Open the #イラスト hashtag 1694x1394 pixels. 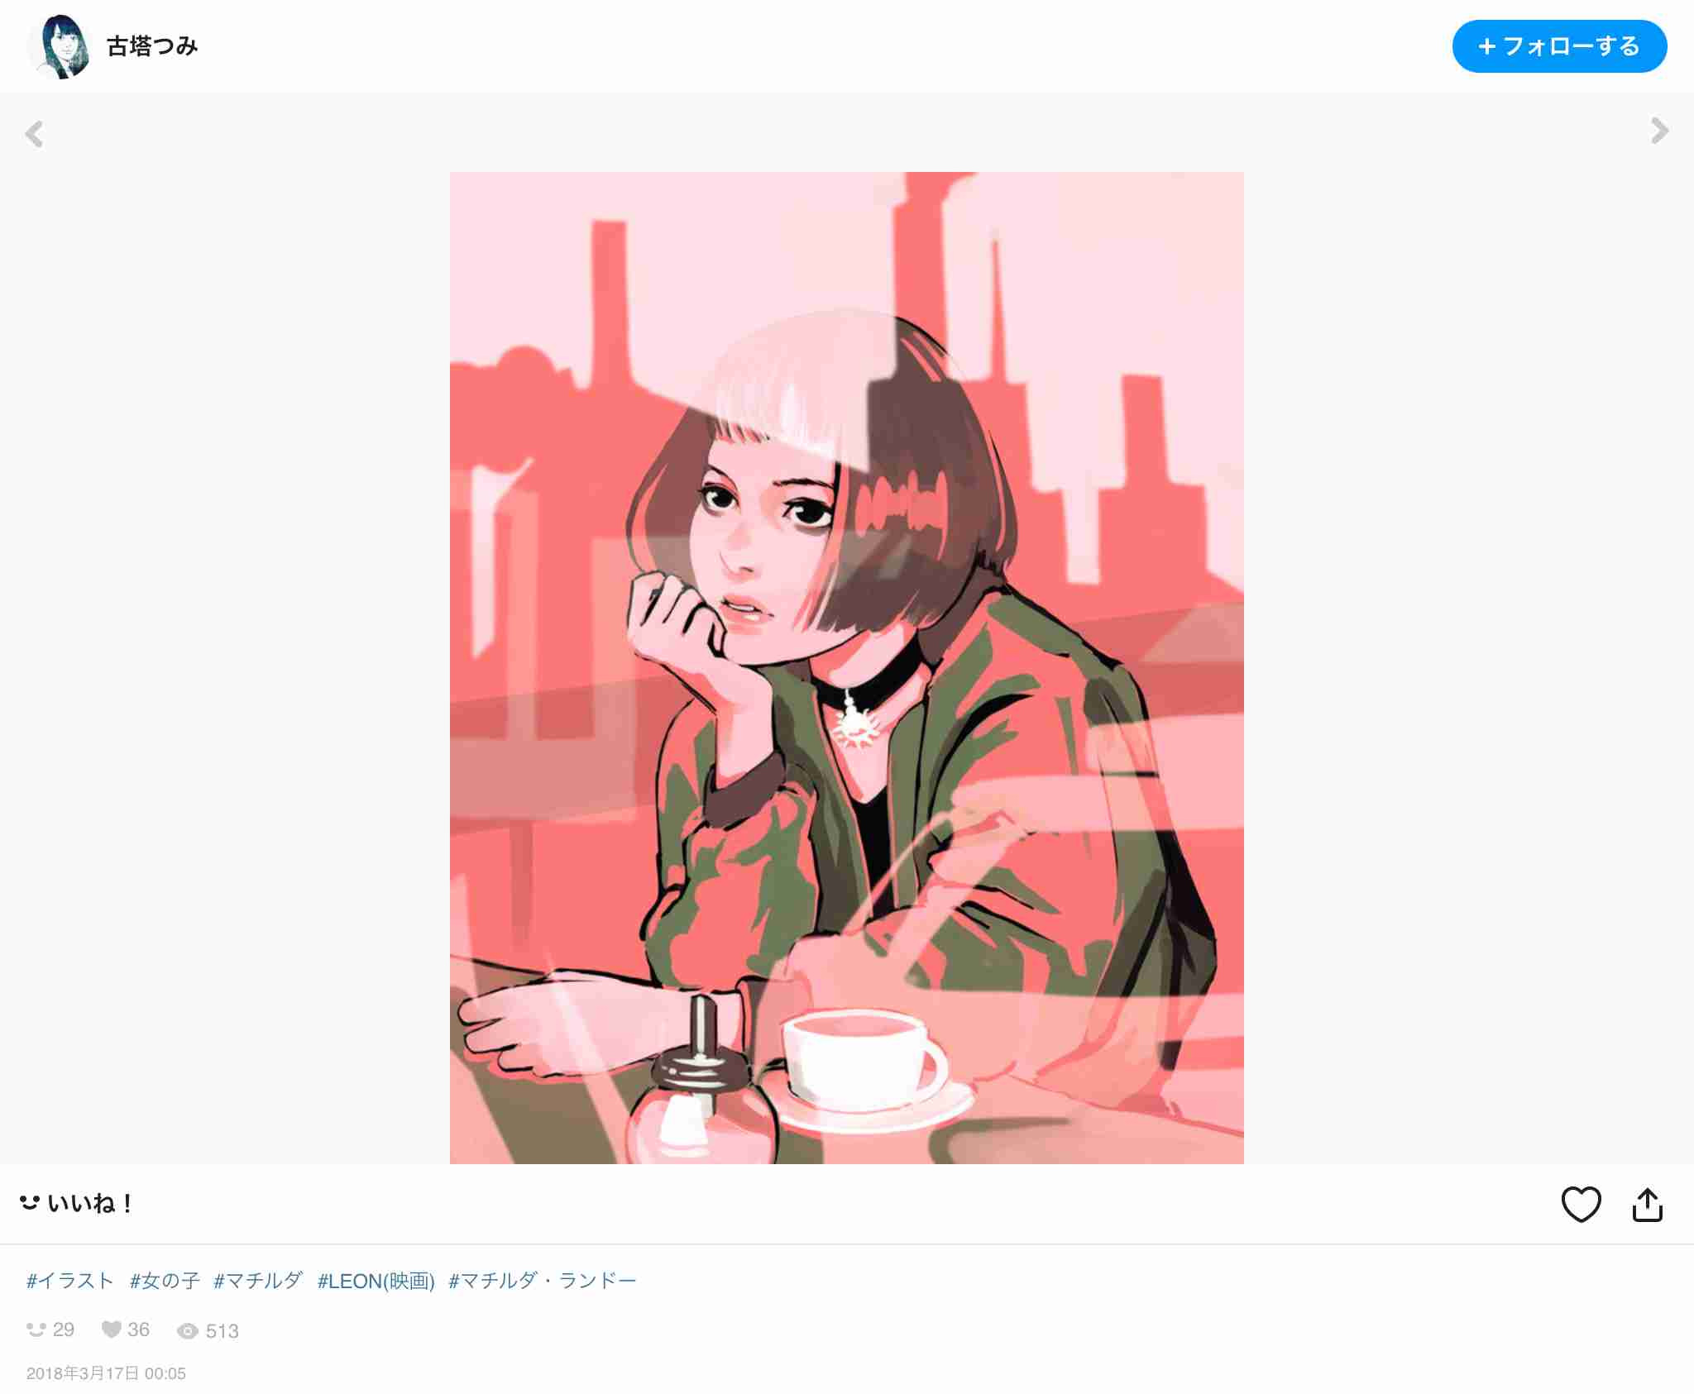(x=70, y=1281)
